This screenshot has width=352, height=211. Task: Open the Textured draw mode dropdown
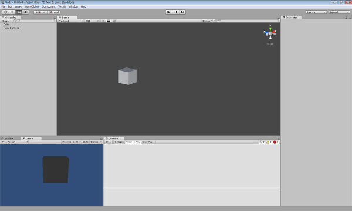71,21
